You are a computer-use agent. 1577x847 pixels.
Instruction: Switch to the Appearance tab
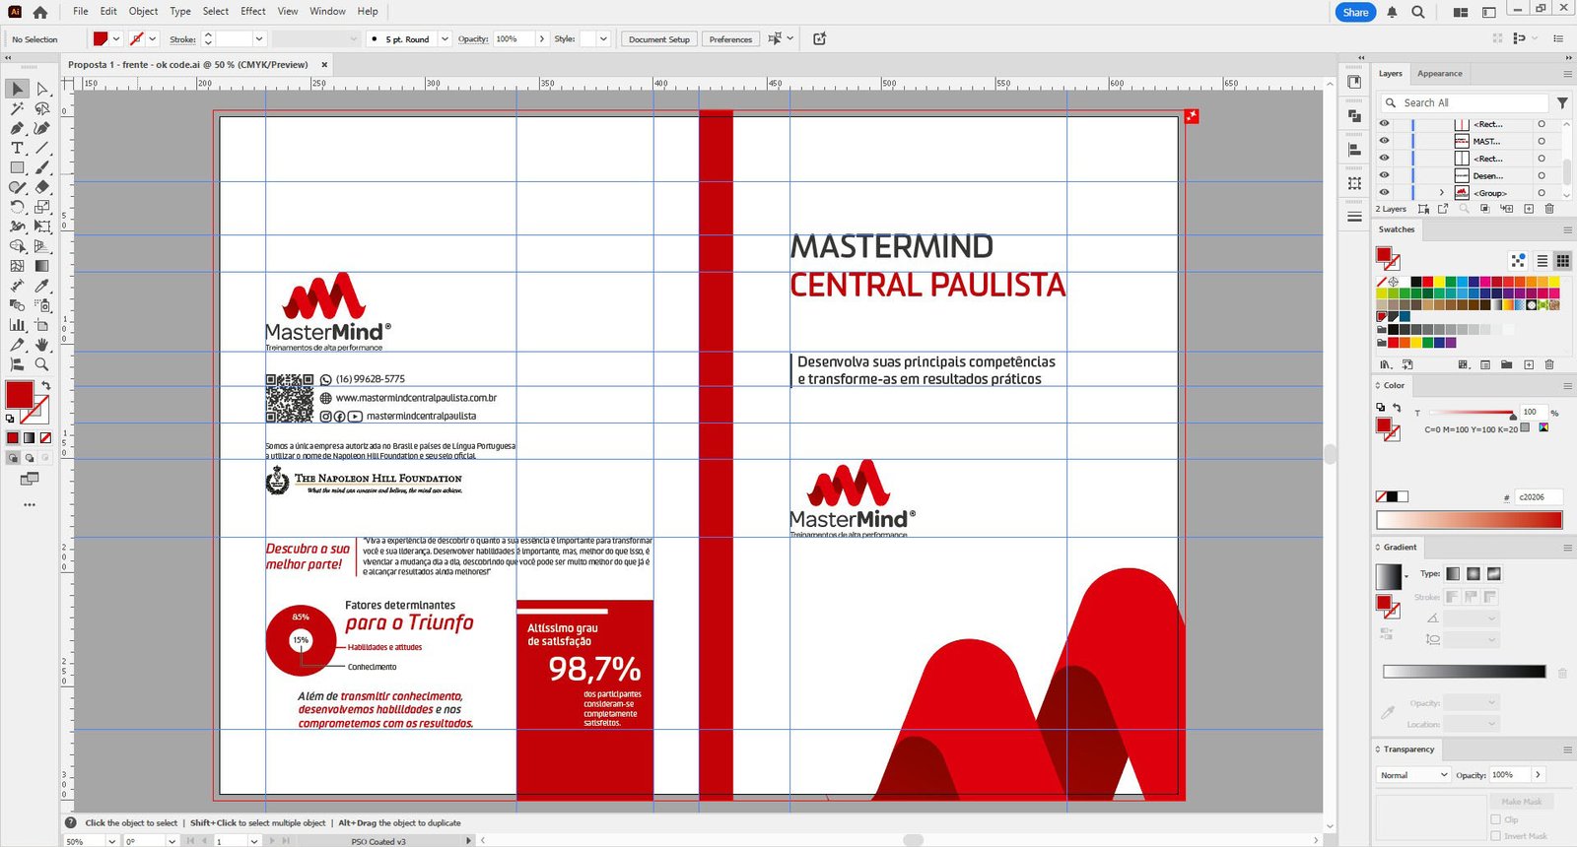(1440, 74)
